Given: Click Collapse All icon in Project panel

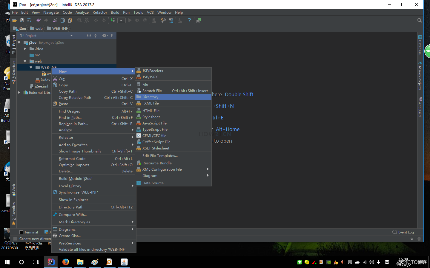Looking at the screenshot, I should (x=96, y=35).
